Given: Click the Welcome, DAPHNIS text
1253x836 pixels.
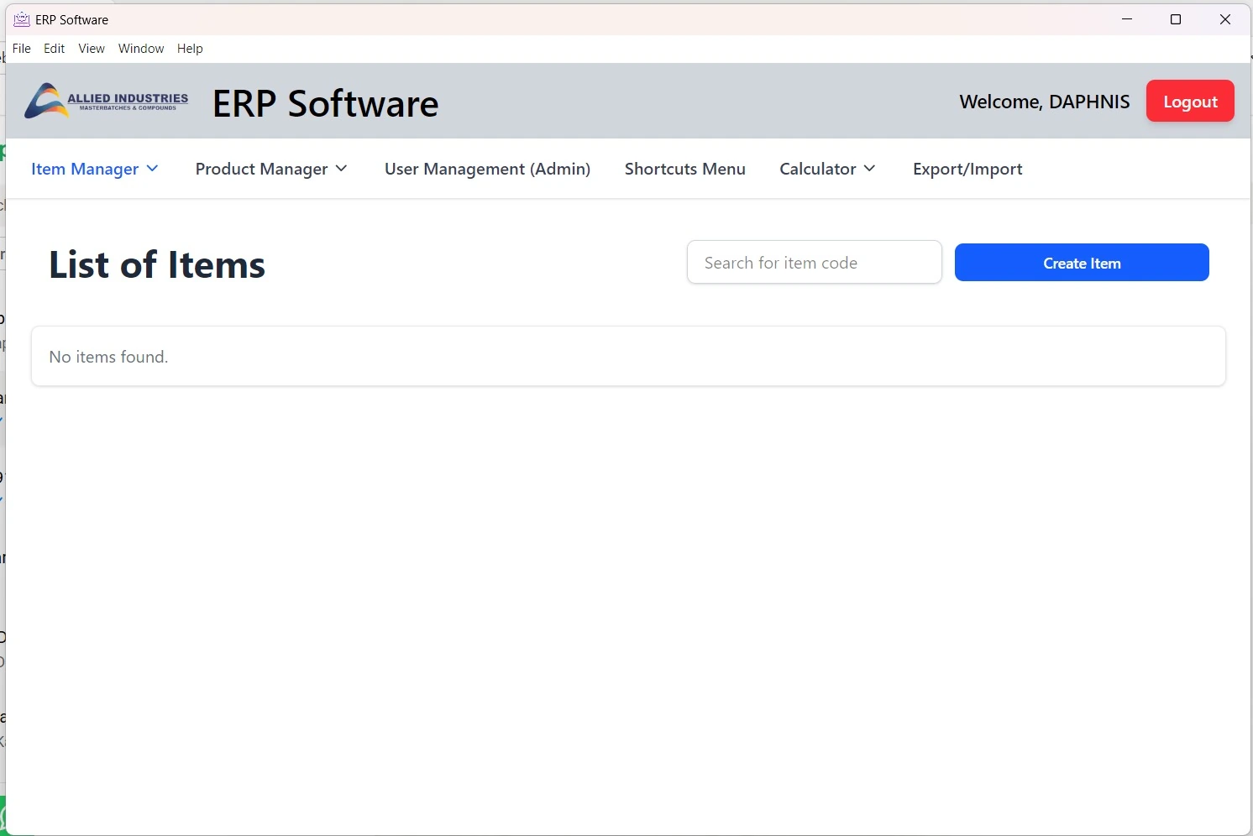Looking at the screenshot, I should tap(1045, 102).
